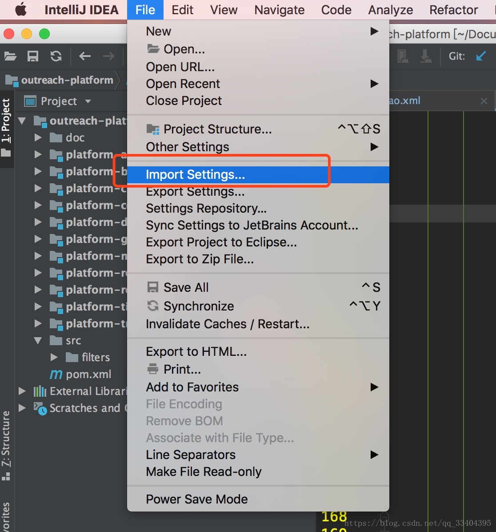Expand the doc folder node
Screen dimensions: 496x532
(x=38, y=138)
